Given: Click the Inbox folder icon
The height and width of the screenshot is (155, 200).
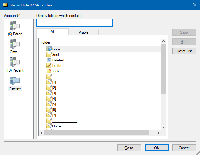Looking at the screenshot, I should (49, 49).
